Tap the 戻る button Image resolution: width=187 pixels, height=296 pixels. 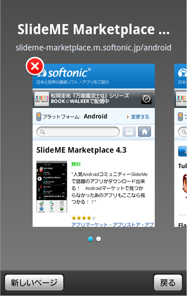(x=168, y=283)
